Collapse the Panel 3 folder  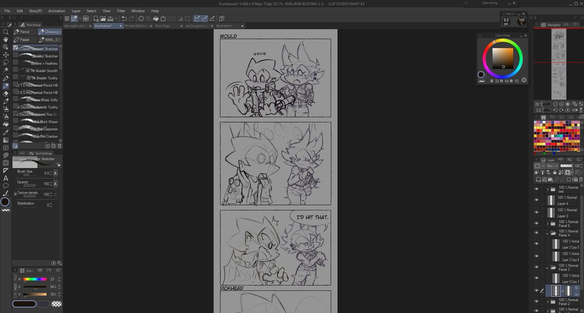point(547,267)
